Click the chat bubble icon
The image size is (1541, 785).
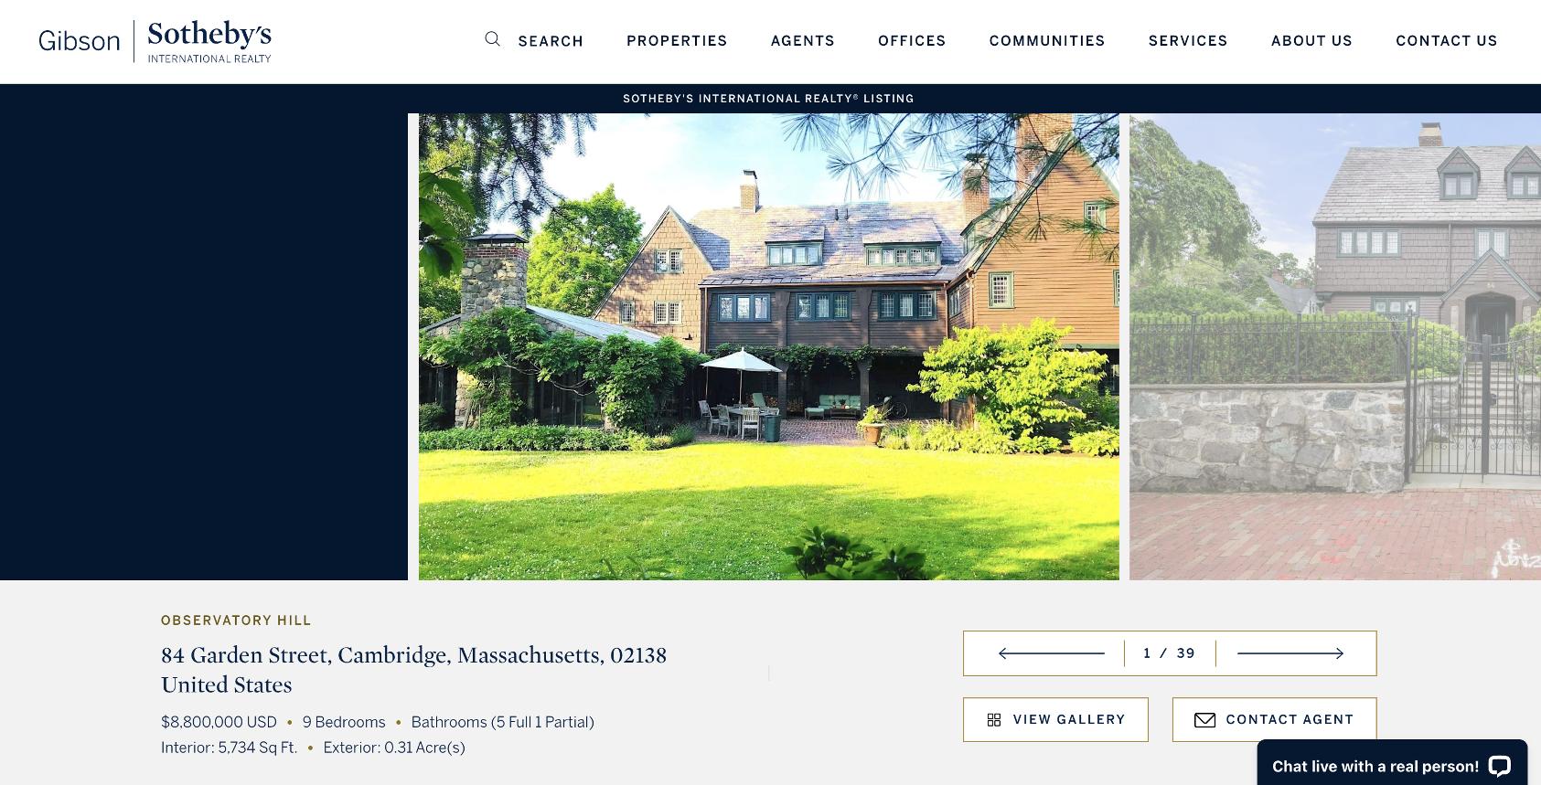(1499, 766)
